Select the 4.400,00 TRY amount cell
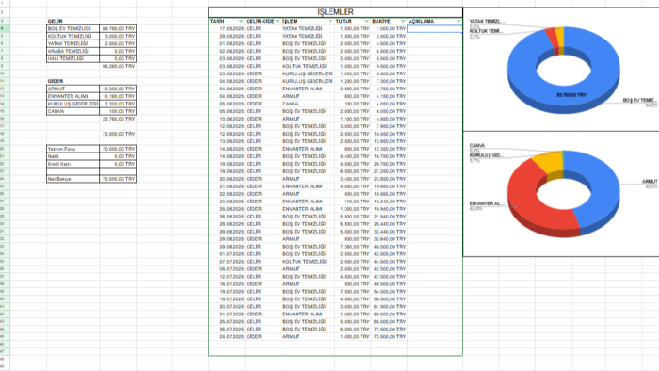 coord(353,156)
